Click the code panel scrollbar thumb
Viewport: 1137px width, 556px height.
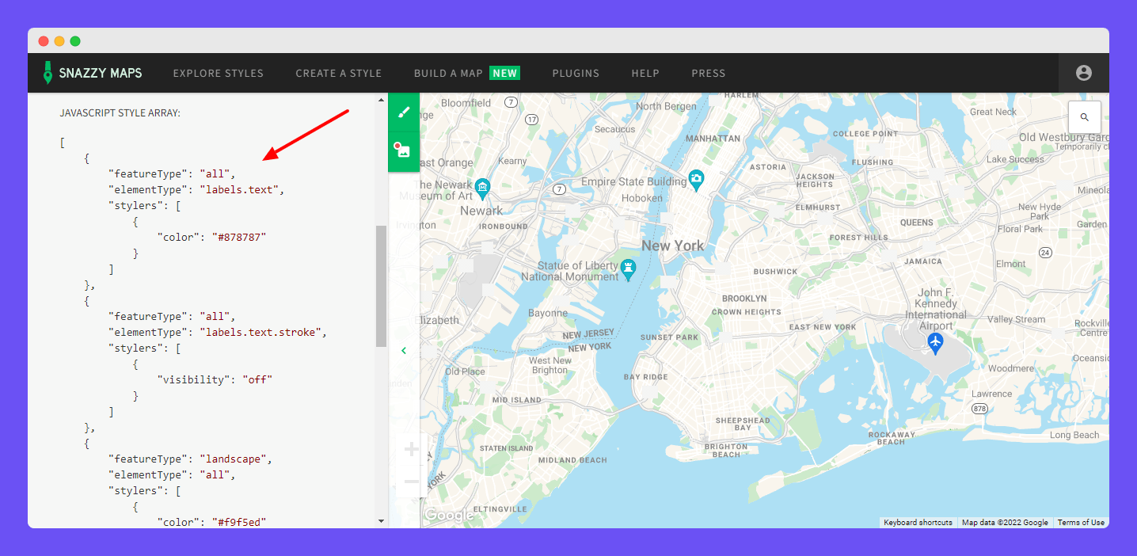pos(381,286)
